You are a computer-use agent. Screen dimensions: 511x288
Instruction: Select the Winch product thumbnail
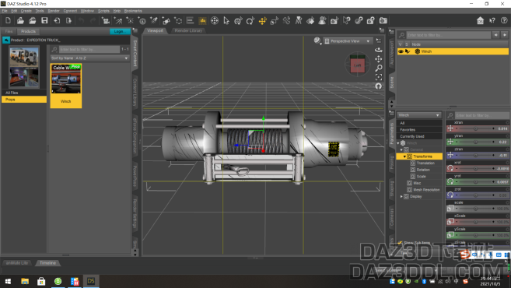pyautogui.click(x=66, y=86)
